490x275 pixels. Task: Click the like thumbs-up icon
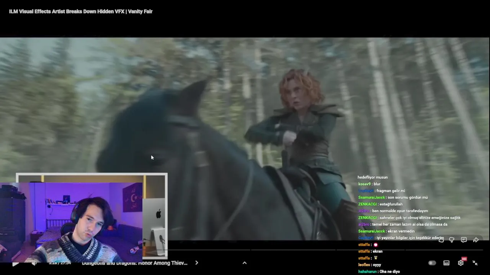[x=441, y=240]
